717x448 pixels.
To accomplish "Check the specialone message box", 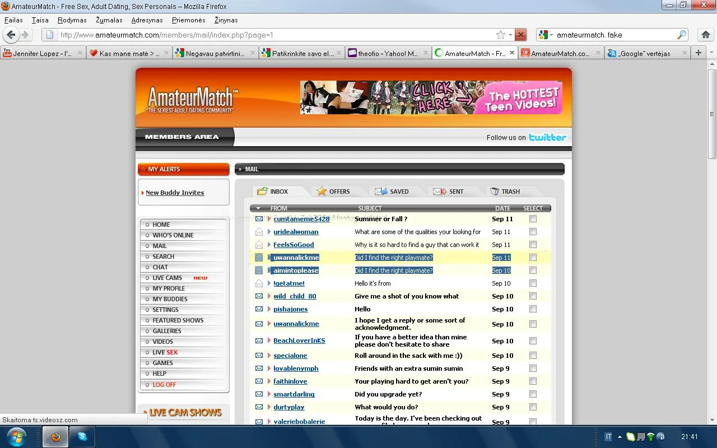I will coord(533,355).
